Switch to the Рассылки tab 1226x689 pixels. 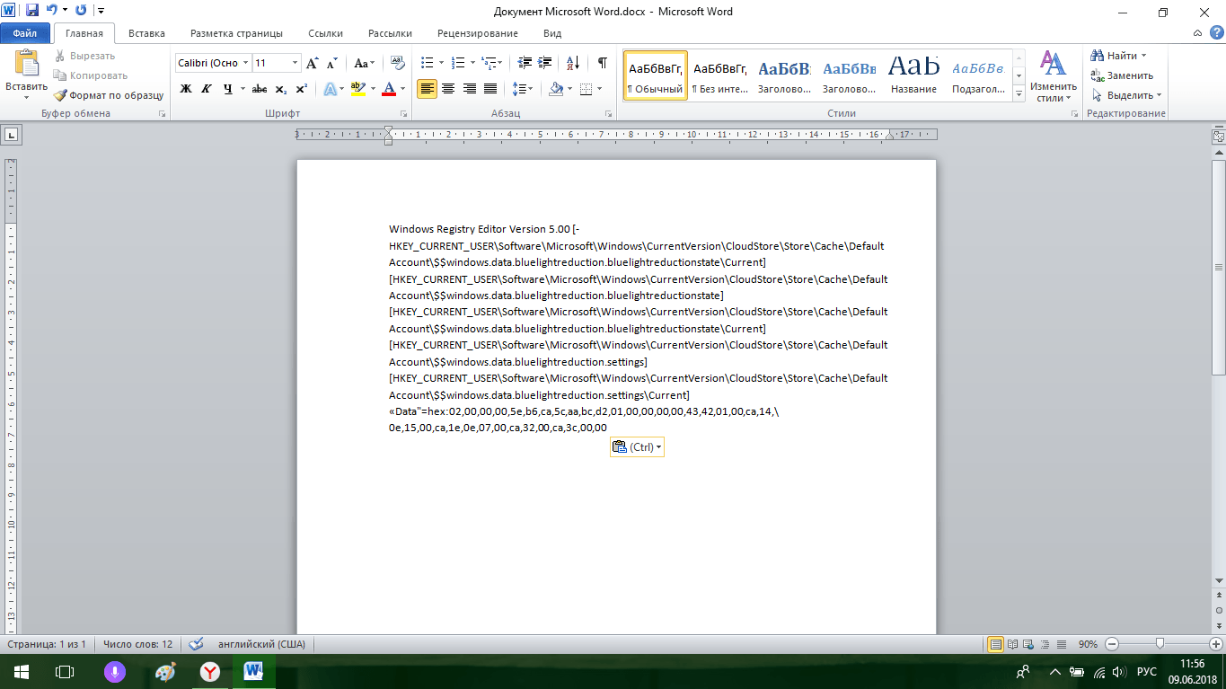[390, 33]
